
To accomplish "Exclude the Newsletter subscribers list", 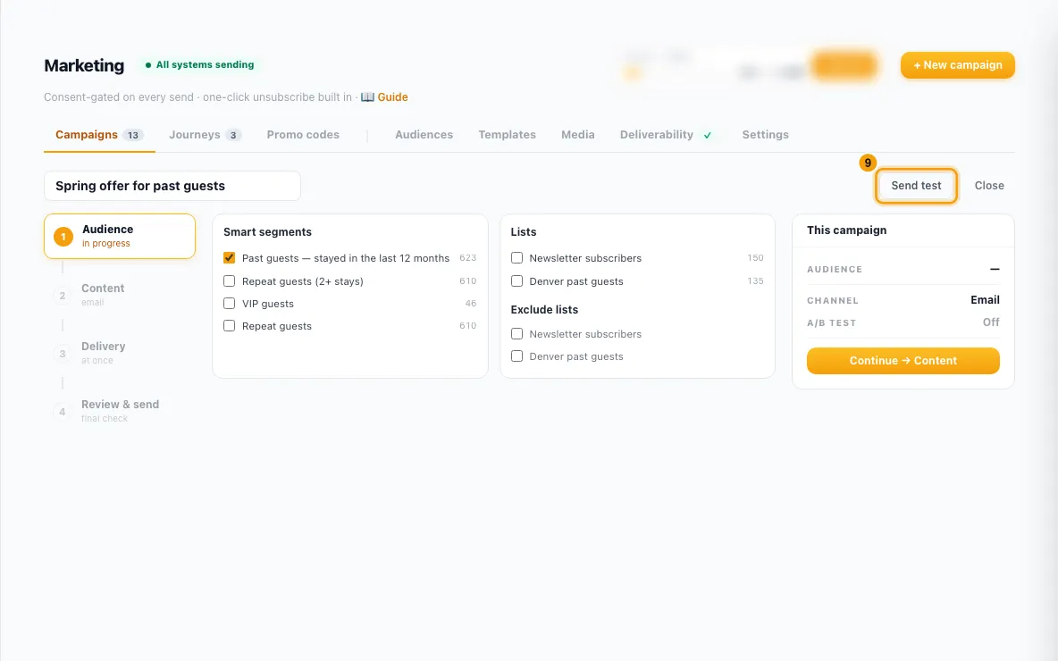I will pos(516,334).
